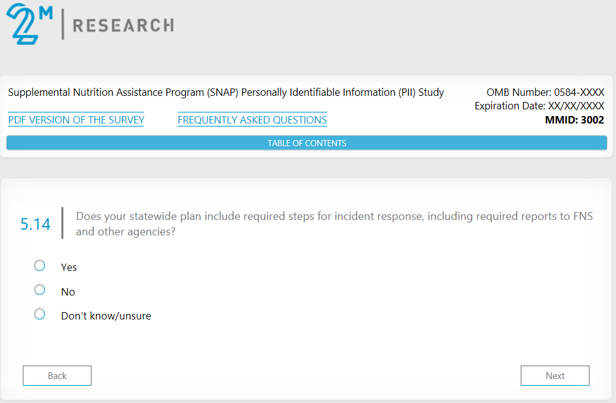Go back with the Back button
This screenshot has width=616, height=403.
pos(57,376)
